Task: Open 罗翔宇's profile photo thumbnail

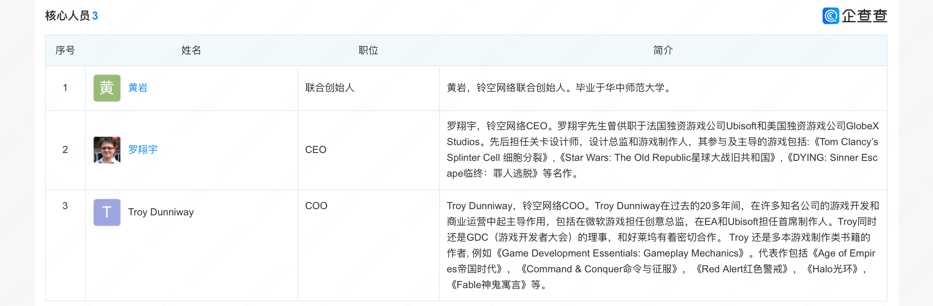Action: (107, 150)
